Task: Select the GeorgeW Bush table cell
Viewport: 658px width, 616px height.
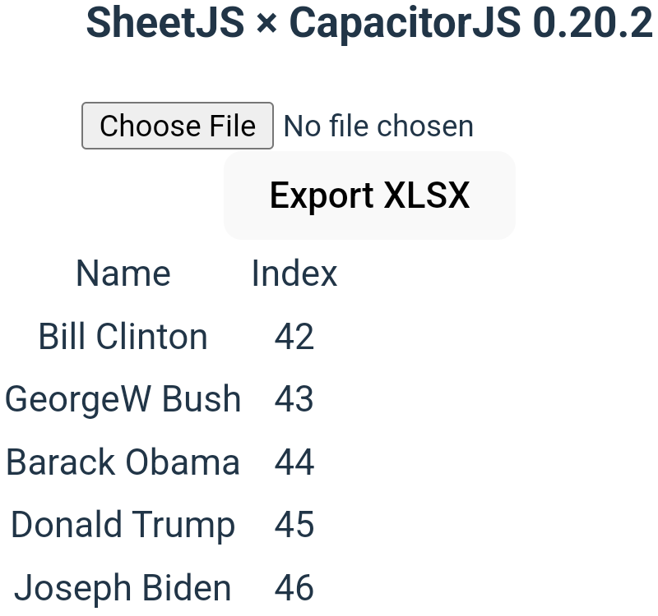Action: pos(123,399)
